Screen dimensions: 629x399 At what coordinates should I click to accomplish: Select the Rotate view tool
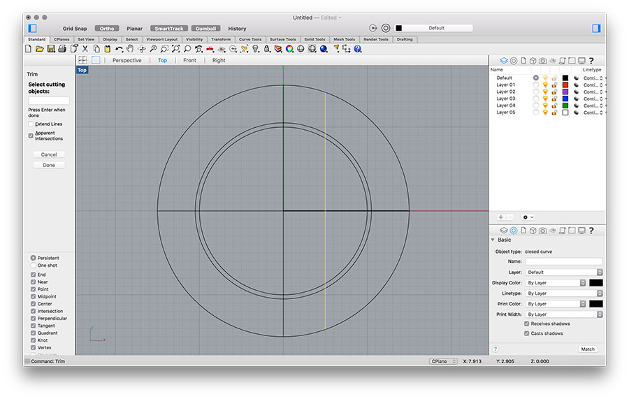pyautogui.click(x=142, y=49)
